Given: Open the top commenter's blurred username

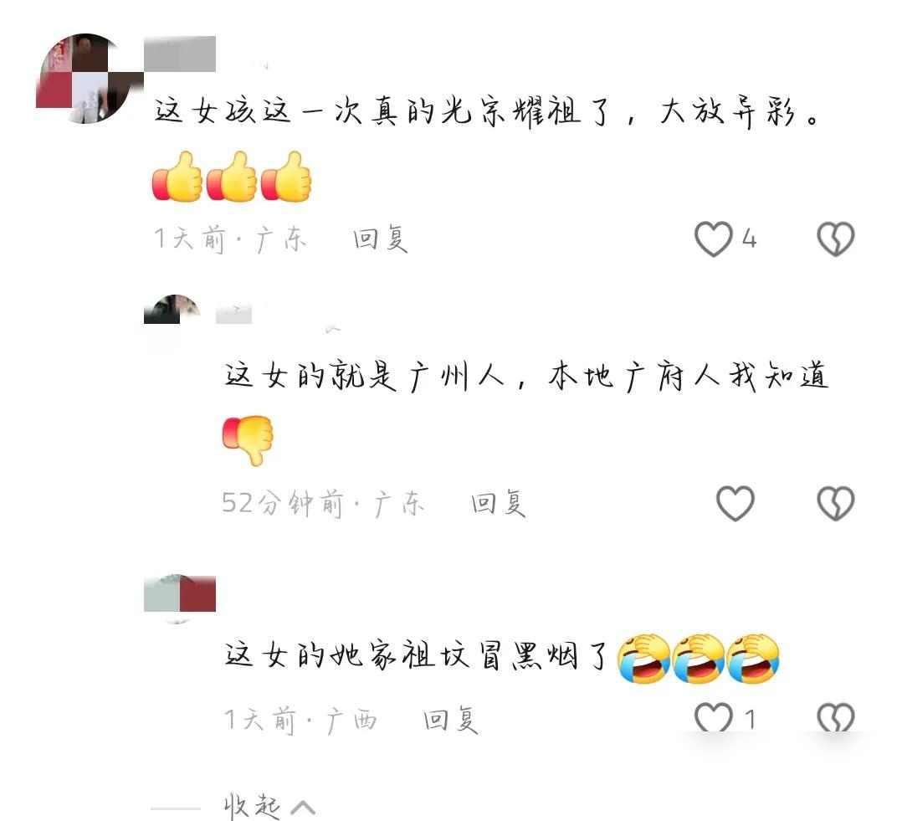Looking at the screenshot, I should click(179, 54).
